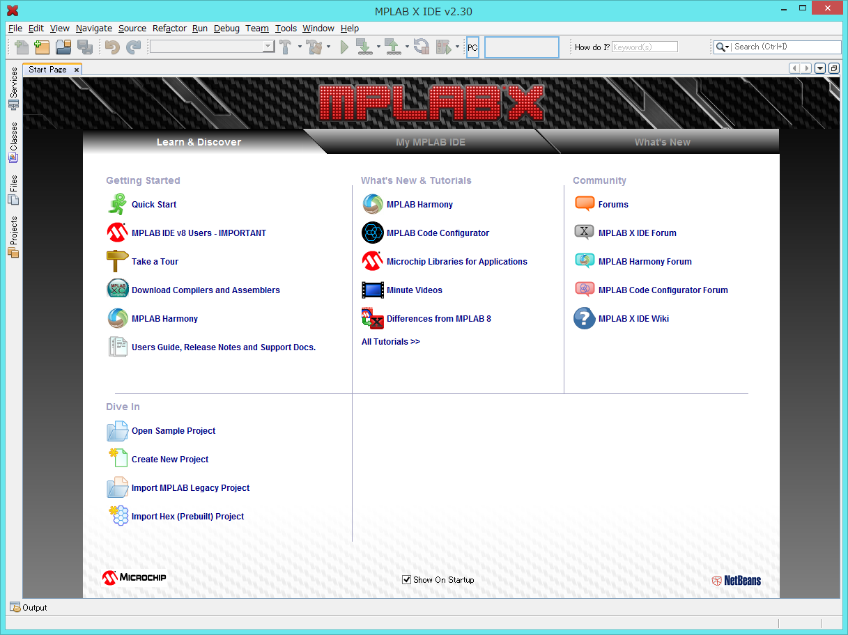848x635 pixels.
Task: Open the All Tutorials link
Action: (x=390, y=342)
